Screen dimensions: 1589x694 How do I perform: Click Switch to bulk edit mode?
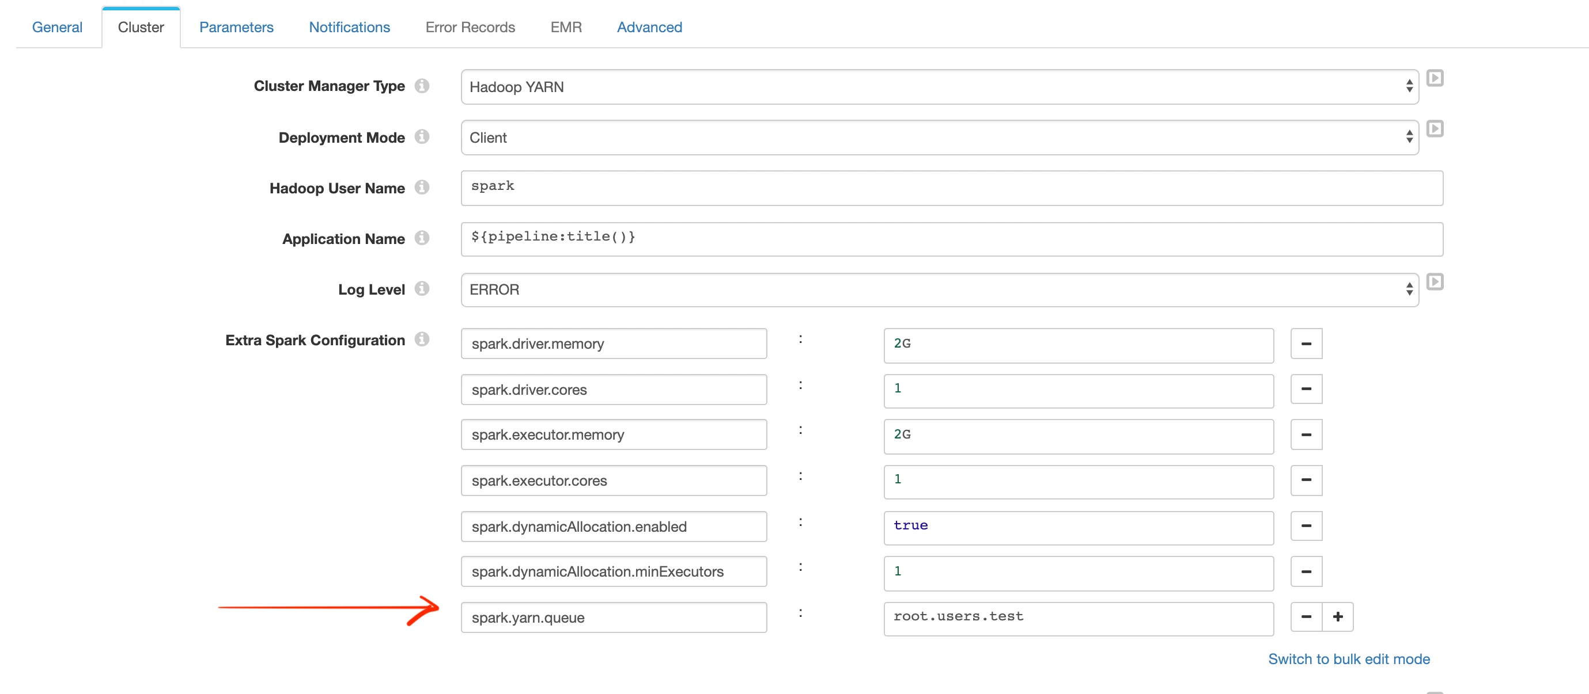1350,659
